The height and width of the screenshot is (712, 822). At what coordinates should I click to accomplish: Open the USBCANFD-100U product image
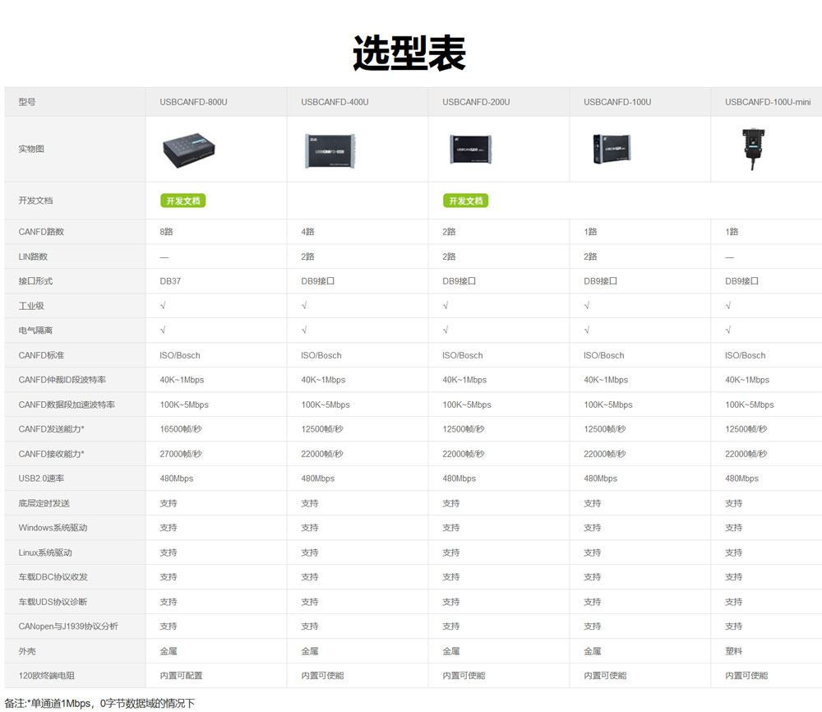[x=612, y=149]
